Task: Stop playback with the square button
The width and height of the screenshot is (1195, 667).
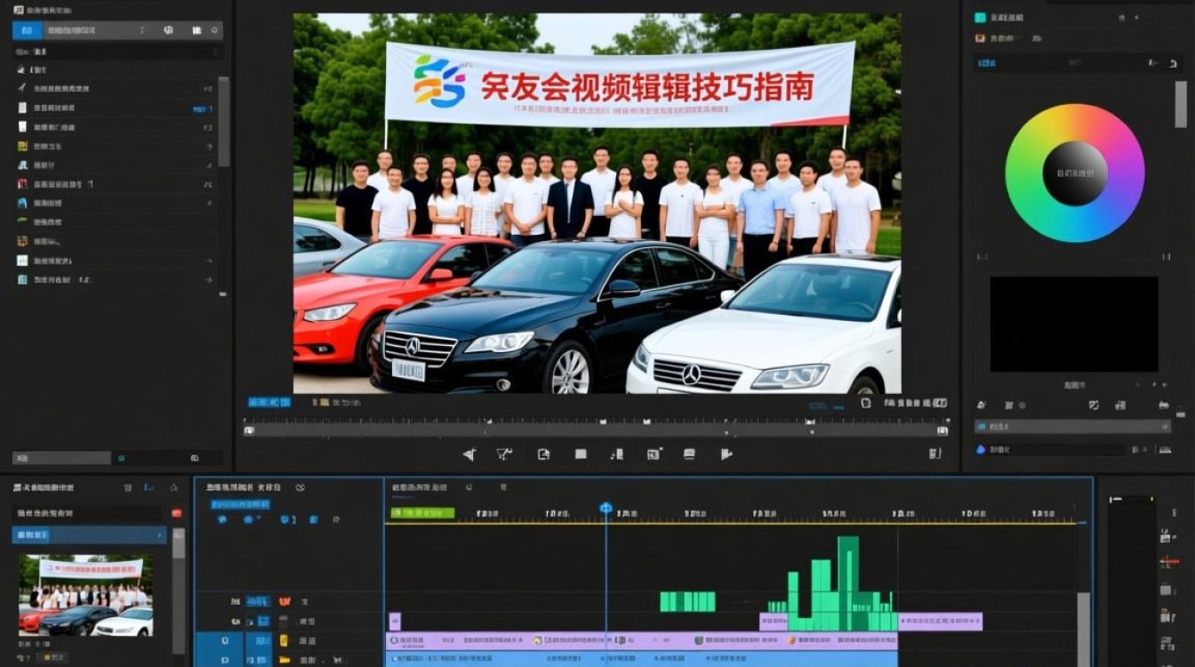Action: (581, 454)
